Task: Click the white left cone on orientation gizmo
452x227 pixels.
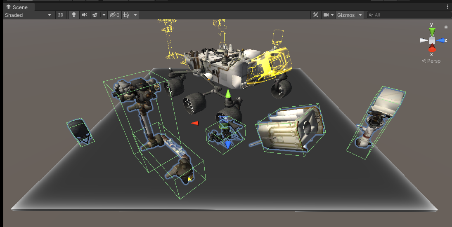Action: click(424, 40)
